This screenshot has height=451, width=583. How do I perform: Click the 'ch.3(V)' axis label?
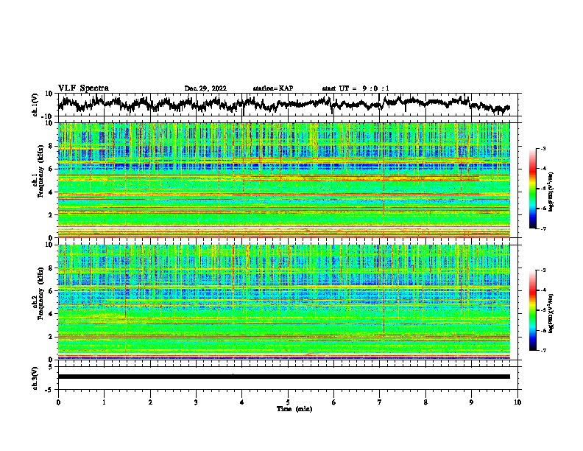36,378
